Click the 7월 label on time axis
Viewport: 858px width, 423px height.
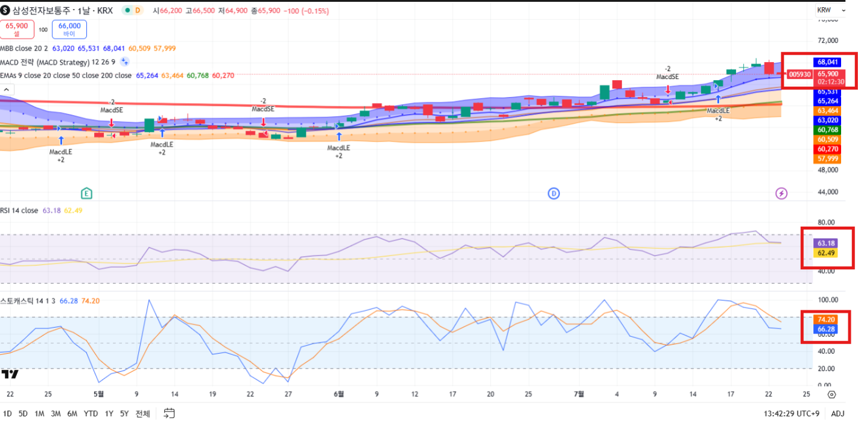coord(579,394)
